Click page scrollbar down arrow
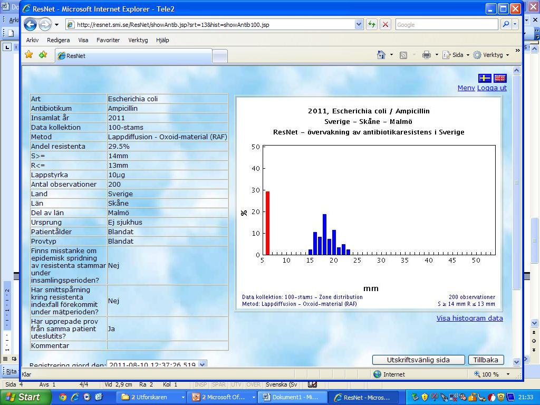This screenshot has width=540, height=405. (516, 362)
